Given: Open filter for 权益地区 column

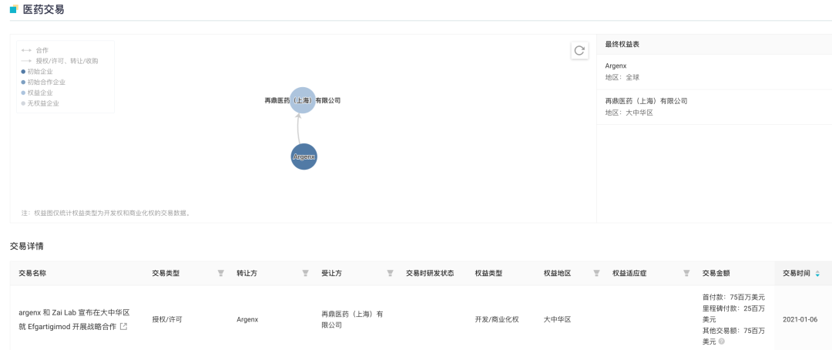Looking at the screenshot, I should 596,273.
